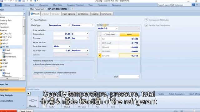Open the Comments sub-tab
The image size is (200, 112).
[106, 14]
